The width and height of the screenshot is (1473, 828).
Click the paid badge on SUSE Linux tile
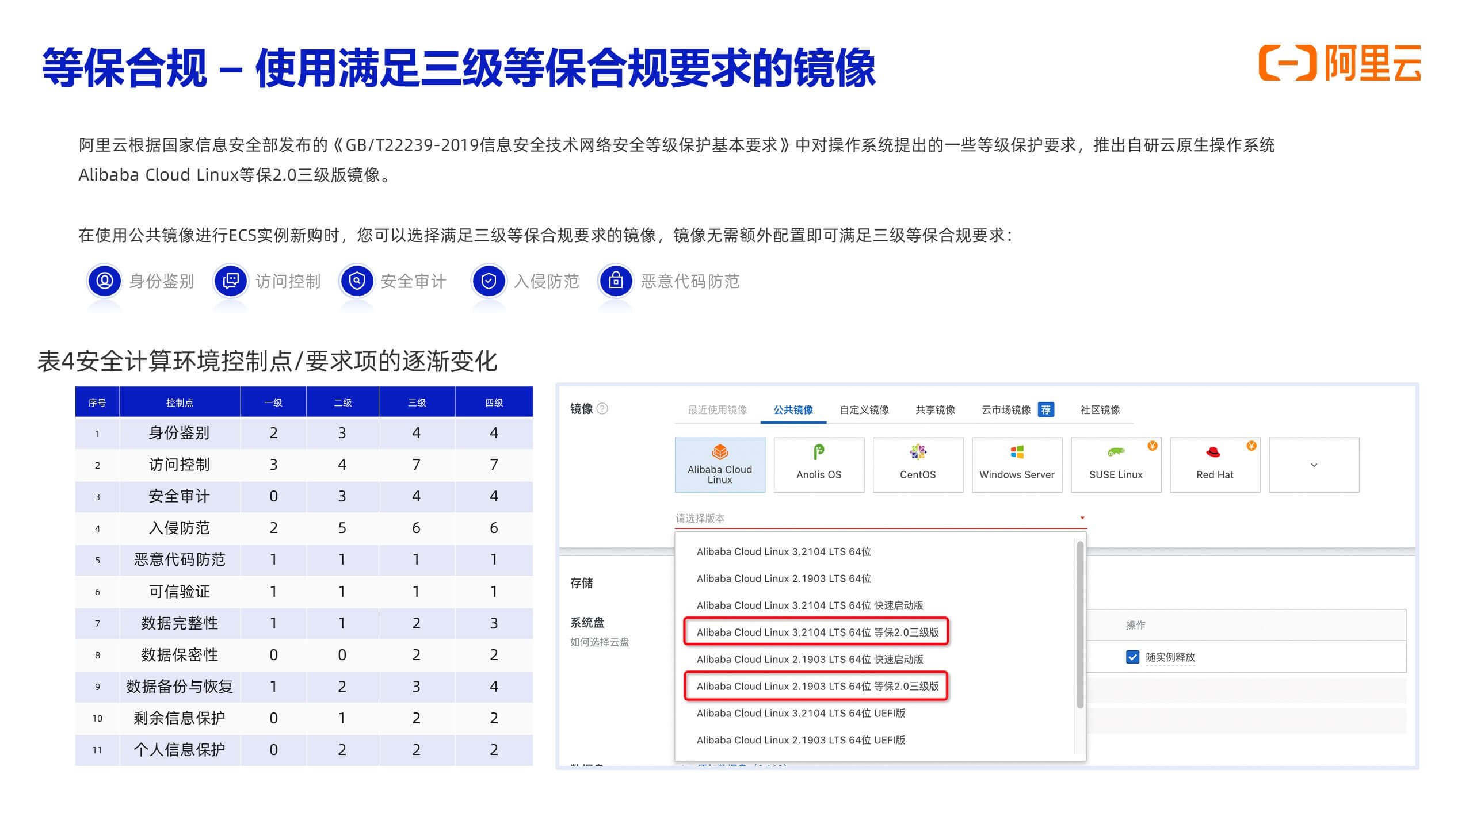tap(1153, 446)
